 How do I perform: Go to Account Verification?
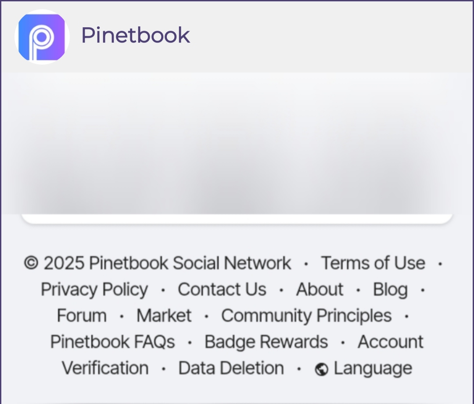(390, 342)
